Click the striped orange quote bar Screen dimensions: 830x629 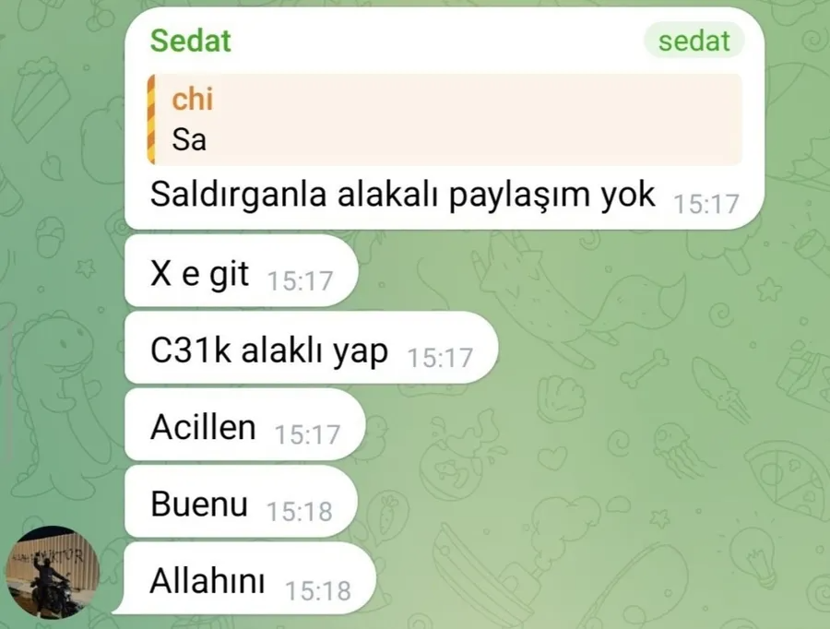click(x=151, y=119)
